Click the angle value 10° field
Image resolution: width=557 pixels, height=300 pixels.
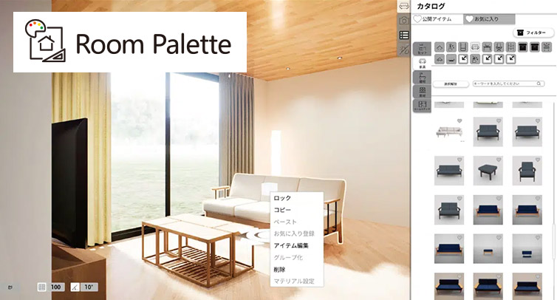(89, 286)
